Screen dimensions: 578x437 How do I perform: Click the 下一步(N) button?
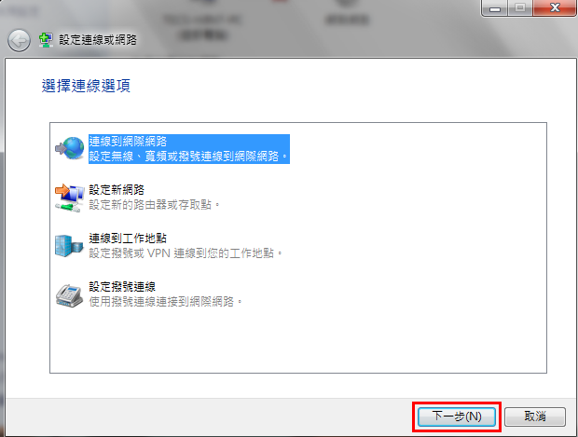[457, 417]
